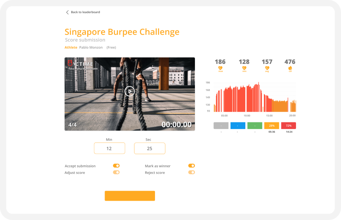Screen dimensions: 341x220
Task: Click the orange submit button
Action: [x=130, y=196]
